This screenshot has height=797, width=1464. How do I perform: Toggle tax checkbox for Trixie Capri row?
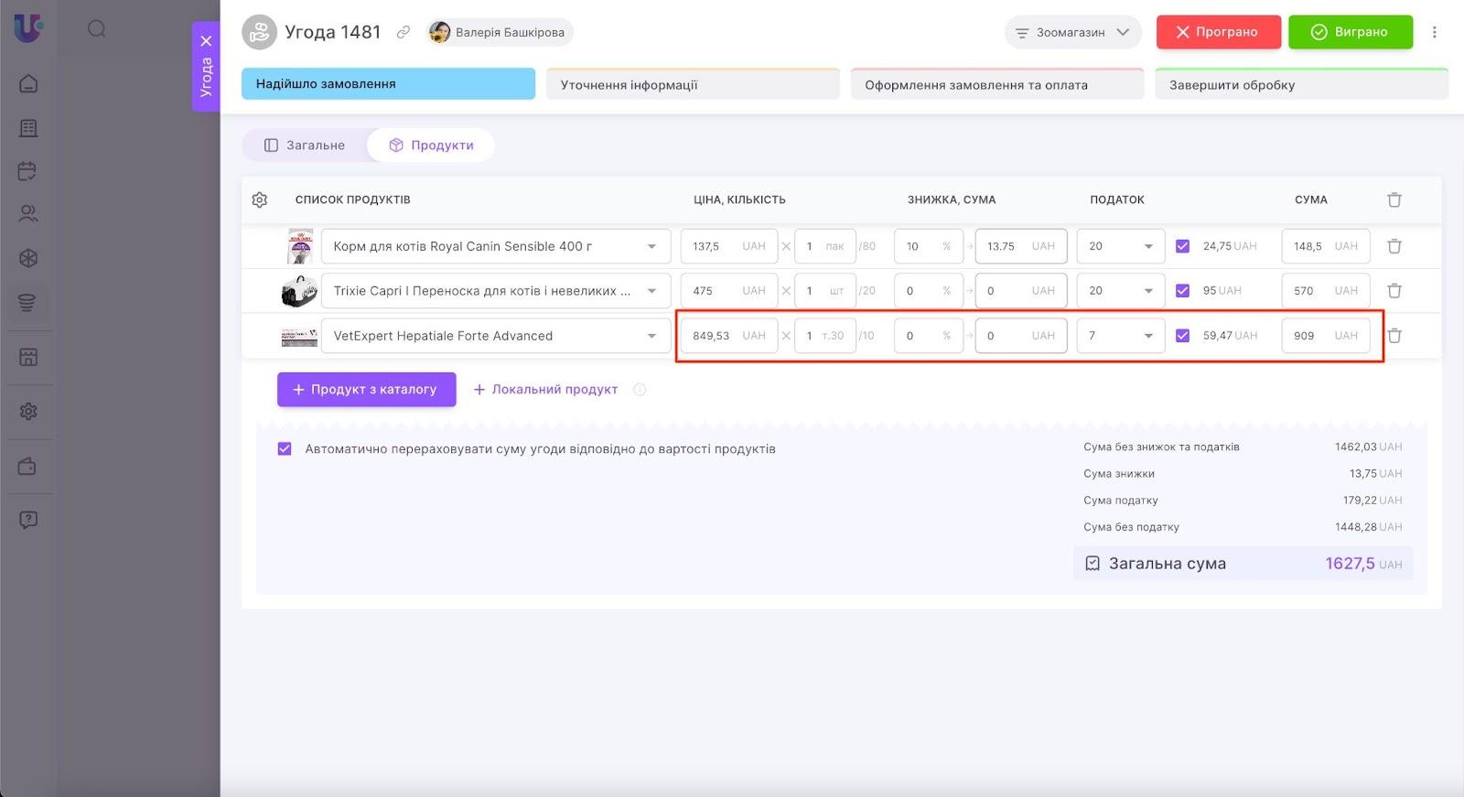click(1182, 291)
